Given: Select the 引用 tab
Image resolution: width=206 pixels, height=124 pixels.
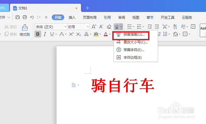Looking at the screenshot, I should click(107, 17).
